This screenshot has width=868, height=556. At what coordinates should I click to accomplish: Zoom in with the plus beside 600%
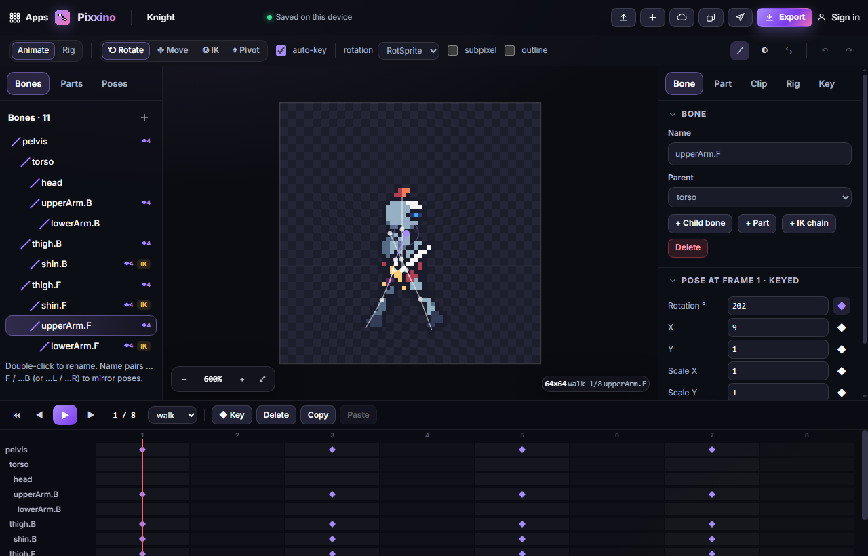pos(242,379)
